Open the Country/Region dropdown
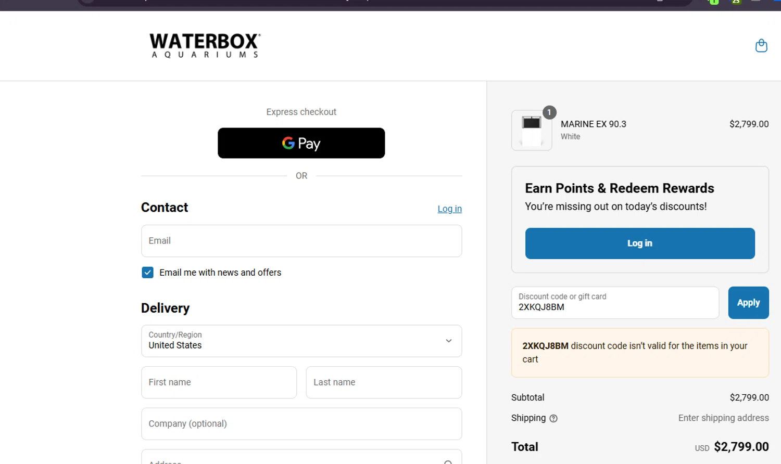Image resolution: width=781 pixels, height=464 pixels. [301, 341]
